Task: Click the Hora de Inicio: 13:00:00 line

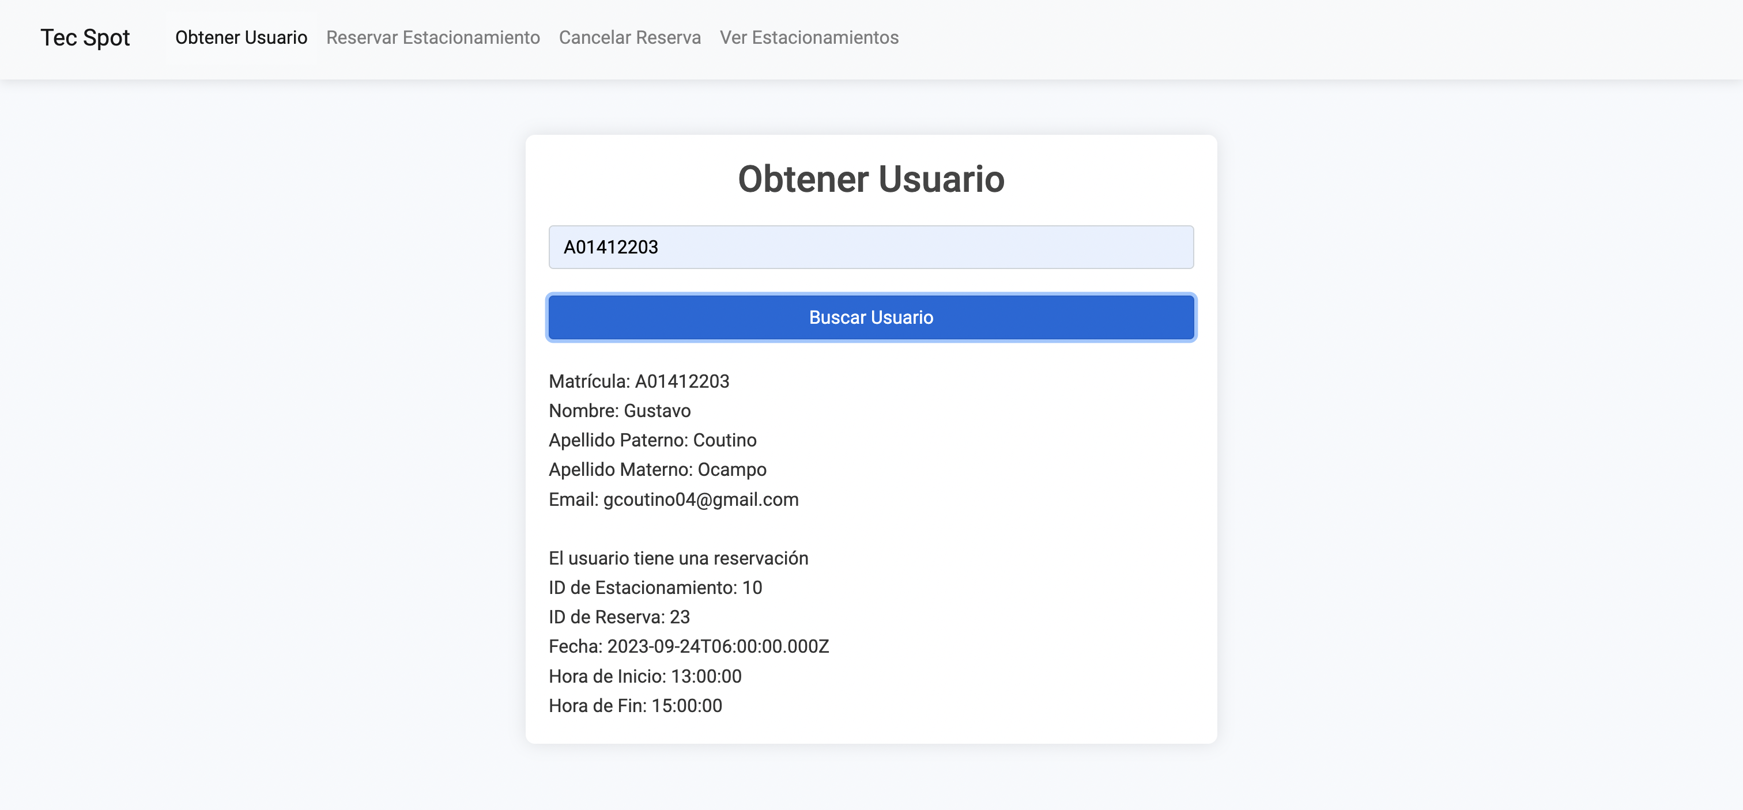Action: [644, 676]
